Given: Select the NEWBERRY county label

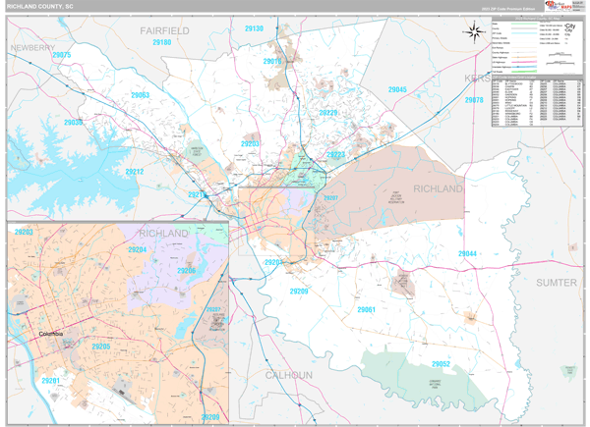Looking at the screenshot, I should click(x=32, y=46).
